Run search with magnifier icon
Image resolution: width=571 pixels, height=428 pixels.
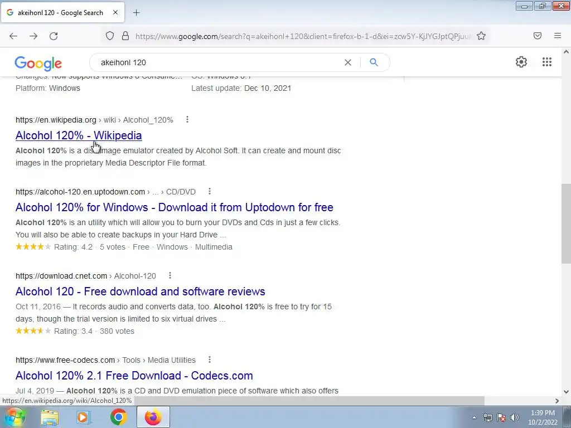[374, 62]
